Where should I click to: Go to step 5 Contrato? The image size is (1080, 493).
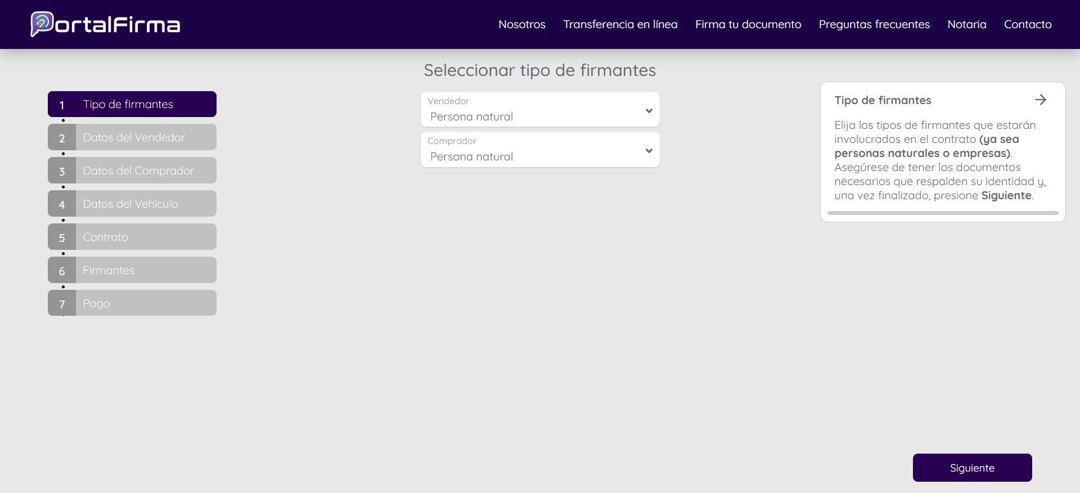pyautogui.click(x=132, y=237)
